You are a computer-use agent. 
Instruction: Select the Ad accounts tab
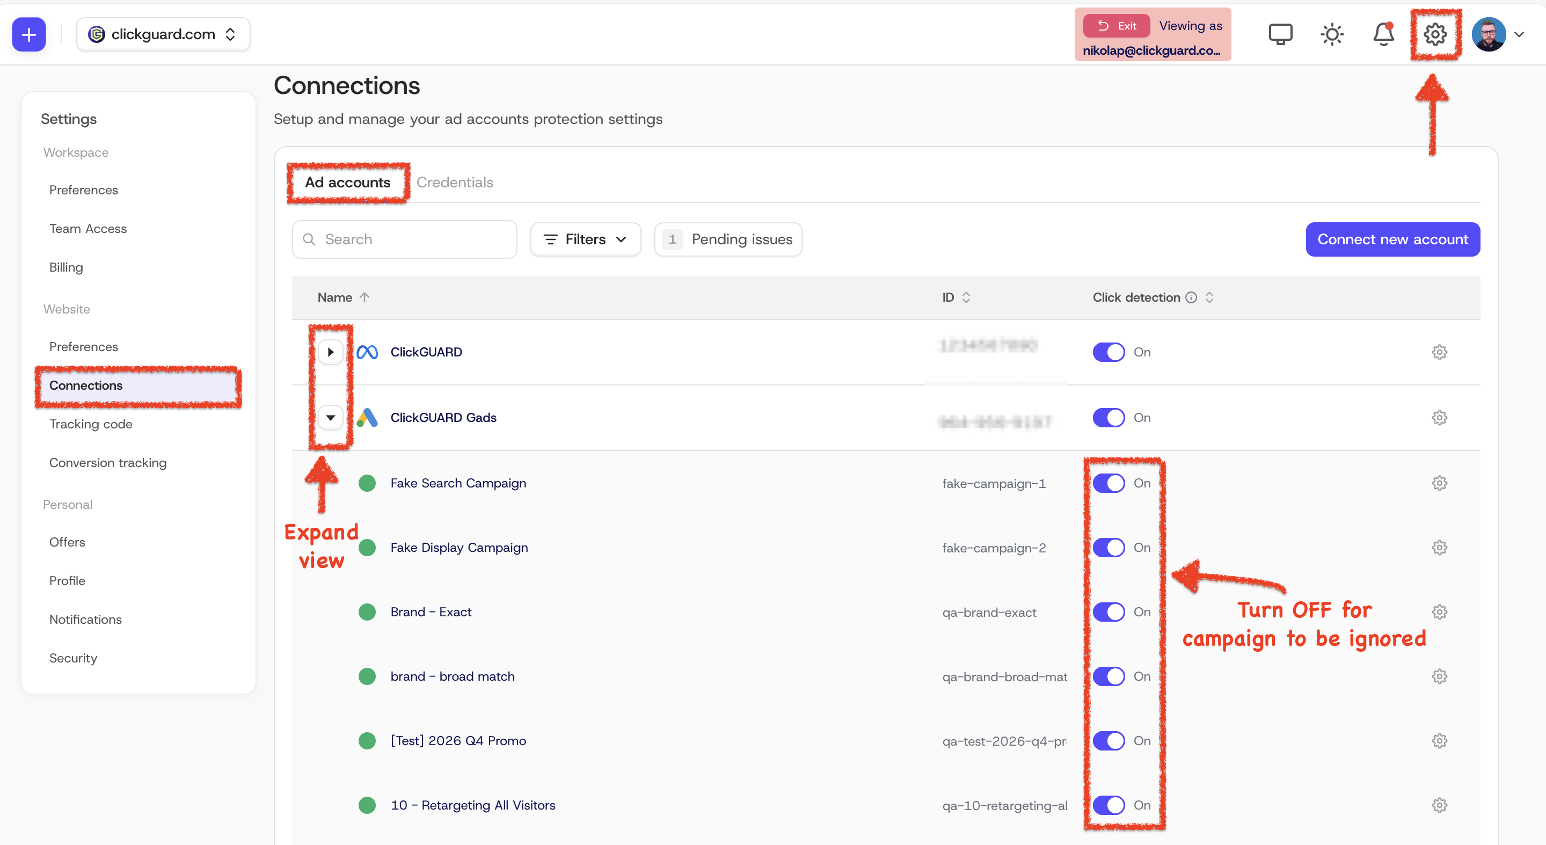347,182
